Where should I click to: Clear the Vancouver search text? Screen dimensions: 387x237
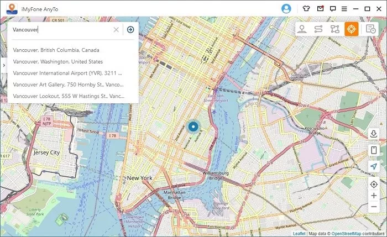coord(116,30)
